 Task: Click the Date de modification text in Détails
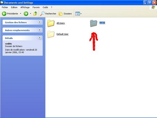pos(21,51)
